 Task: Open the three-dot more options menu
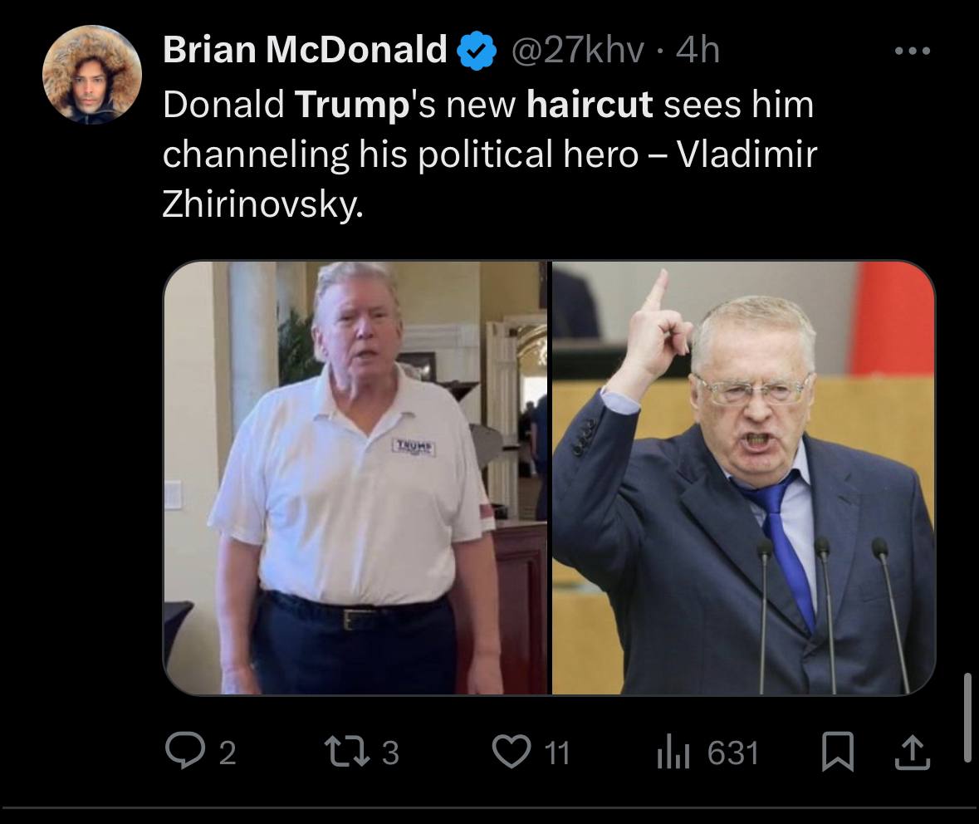913,51
